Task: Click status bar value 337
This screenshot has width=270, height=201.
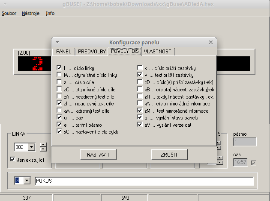Action: coord(27,198)
